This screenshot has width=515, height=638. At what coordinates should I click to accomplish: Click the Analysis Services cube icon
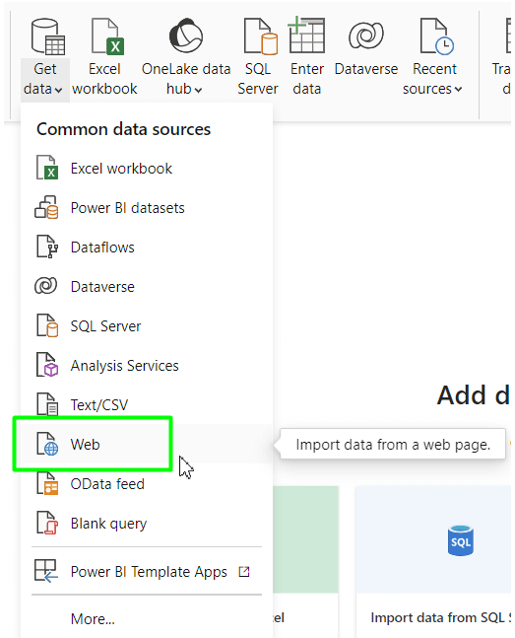[x=47, y=365]
